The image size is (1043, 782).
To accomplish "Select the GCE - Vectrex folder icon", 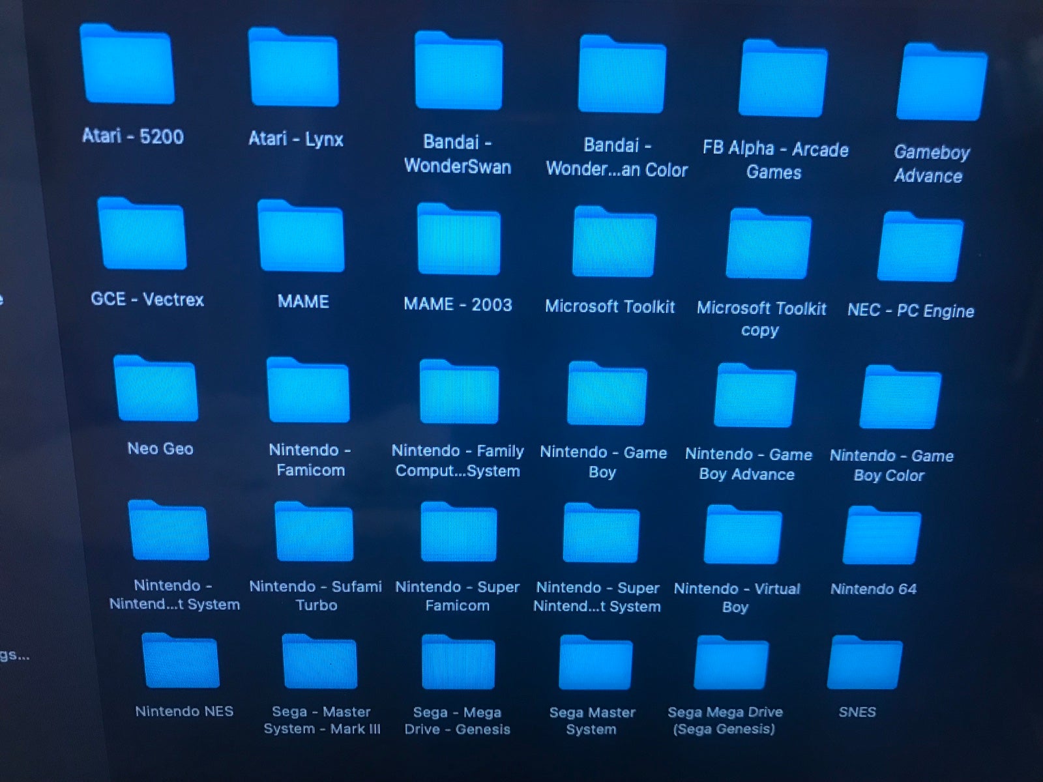I will coord(142,233).
